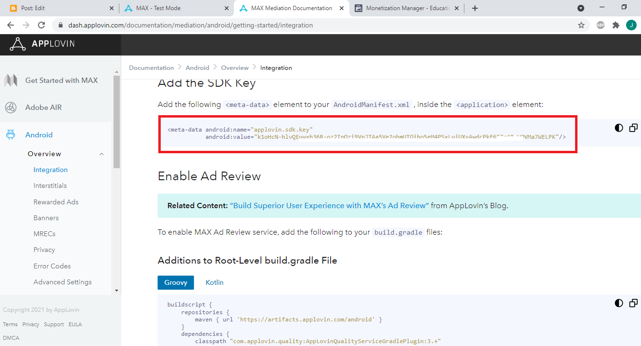
Task: Open a new browser tab
Action: point(475,8)
